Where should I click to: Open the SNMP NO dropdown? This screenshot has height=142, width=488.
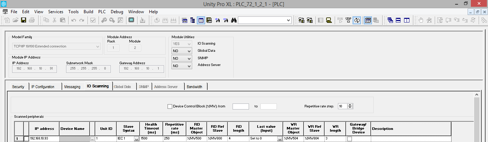click(x=181, y=58)
